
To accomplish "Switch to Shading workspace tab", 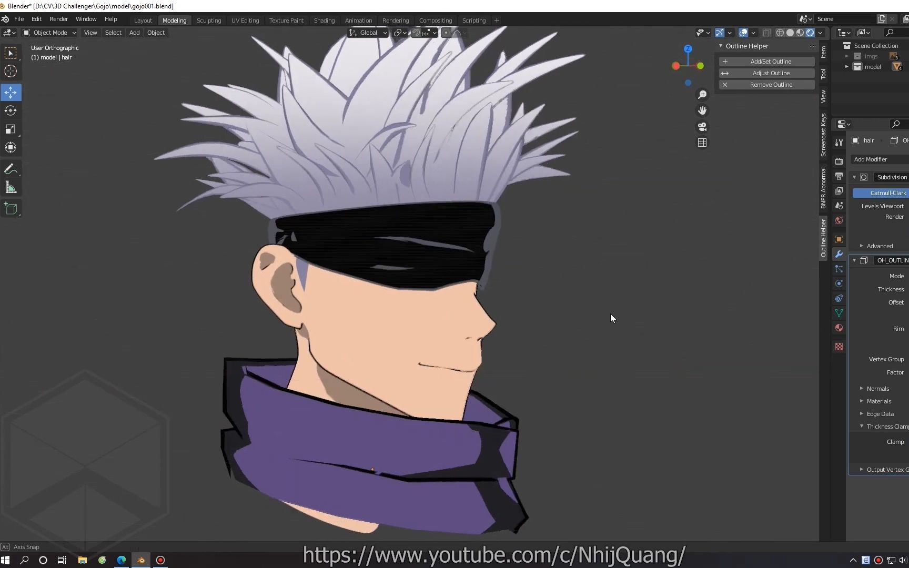I will [324, 21].
